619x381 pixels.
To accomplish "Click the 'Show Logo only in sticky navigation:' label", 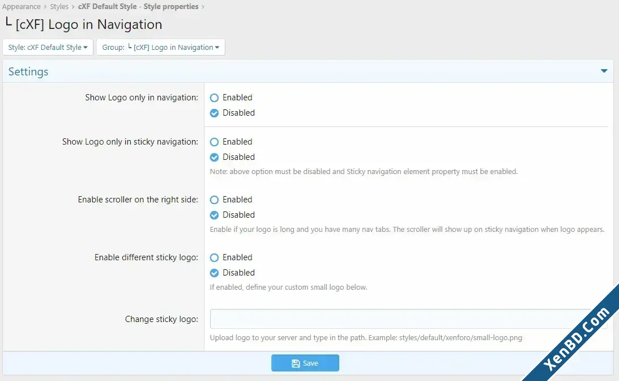I will [130, 142].
